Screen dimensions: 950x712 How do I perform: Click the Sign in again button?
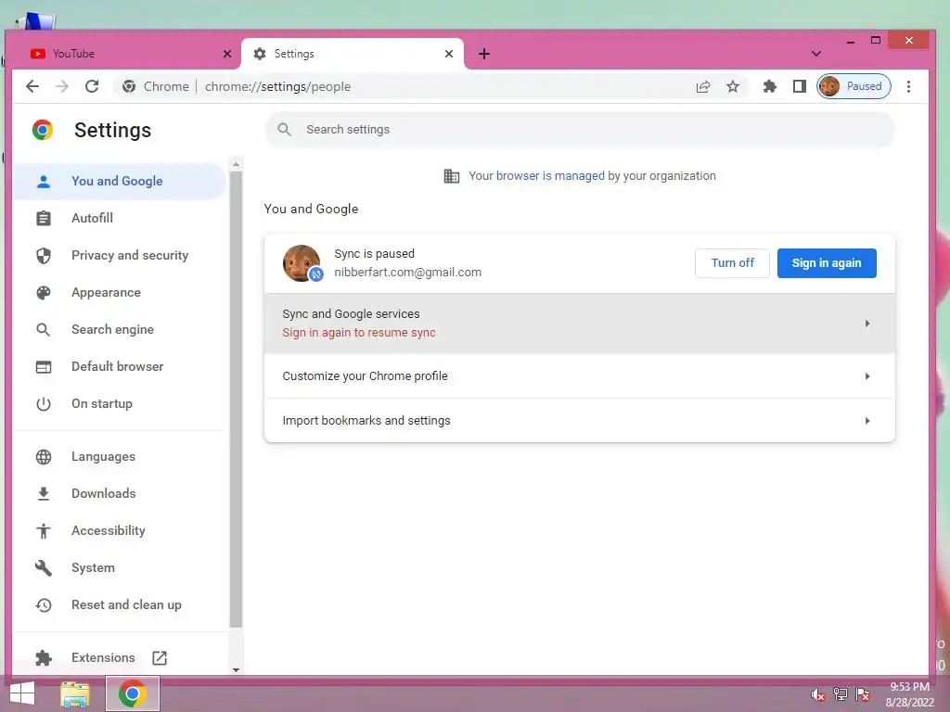coord(827,262)
